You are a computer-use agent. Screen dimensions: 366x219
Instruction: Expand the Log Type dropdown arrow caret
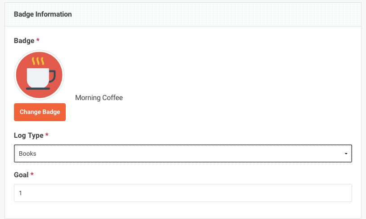pyautogui.click(x=346, y=153)
